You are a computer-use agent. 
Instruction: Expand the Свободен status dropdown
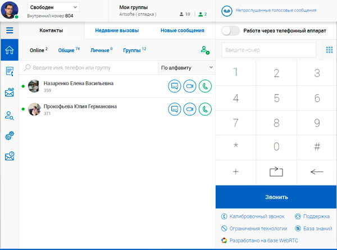[x=53, y=7]
